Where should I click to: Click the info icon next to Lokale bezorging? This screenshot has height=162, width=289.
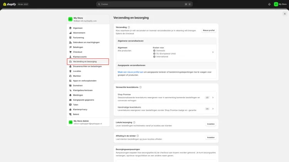(x=134, y=122)
